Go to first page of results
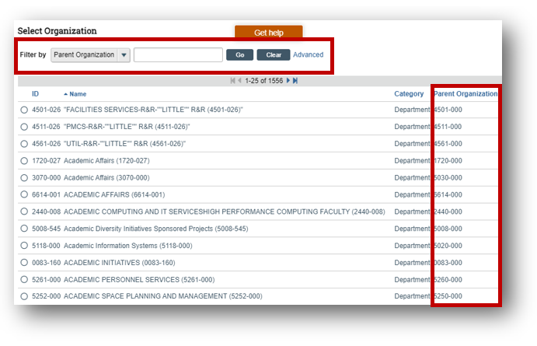Viewport: 537px width, 346px height. pos(232,81)
